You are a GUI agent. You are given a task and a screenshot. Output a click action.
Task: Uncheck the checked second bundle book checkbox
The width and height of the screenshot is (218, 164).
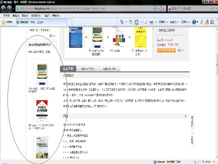tap(90, 50)
